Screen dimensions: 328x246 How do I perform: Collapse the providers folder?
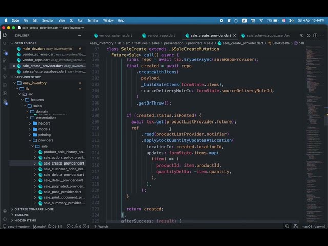(x=30, y=140)
